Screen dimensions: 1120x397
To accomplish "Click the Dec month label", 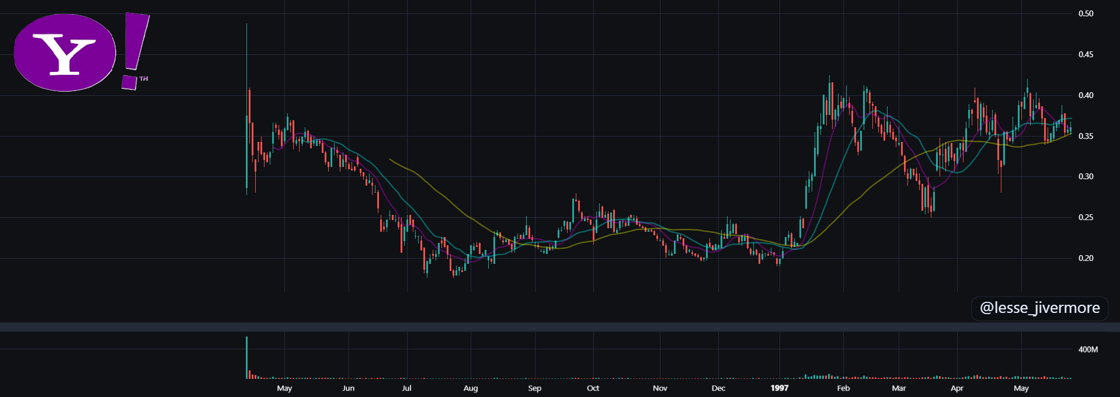I will 718,388.
